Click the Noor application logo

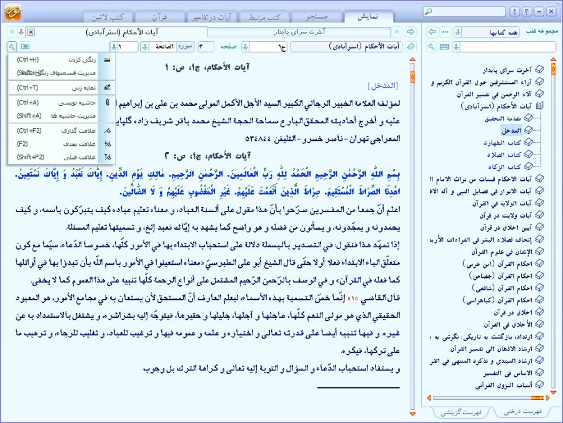13,13
